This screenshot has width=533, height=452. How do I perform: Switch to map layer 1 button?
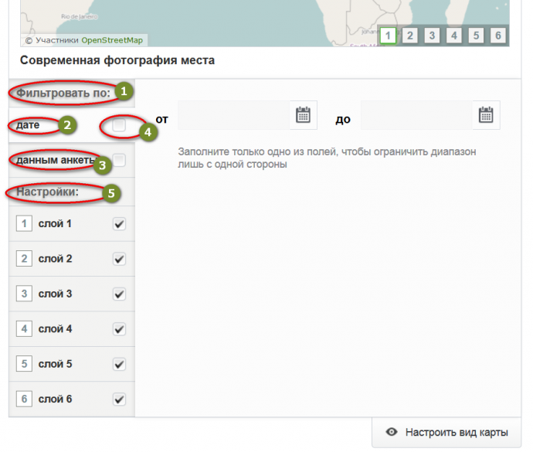[x=388, y=36]
